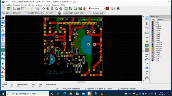Image resolution: width=172 pixels, height=96 pixels.
Task: Open the Ispeziona menu
Action: pos(39,5)
